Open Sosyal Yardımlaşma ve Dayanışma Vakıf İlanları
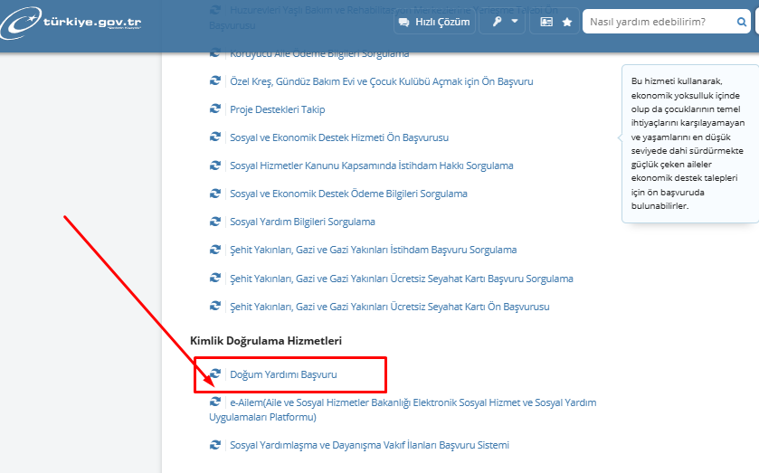759x473 pixels. point(369,445)
